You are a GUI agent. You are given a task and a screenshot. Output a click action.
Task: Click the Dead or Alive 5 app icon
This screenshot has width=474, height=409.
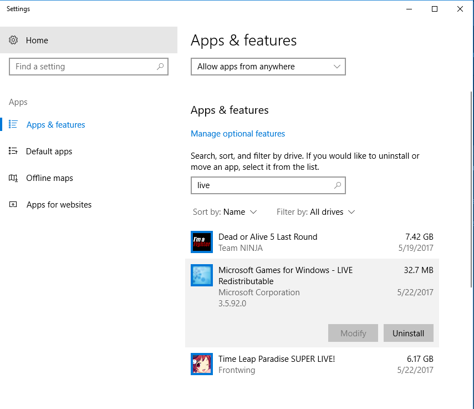point(201,242)
